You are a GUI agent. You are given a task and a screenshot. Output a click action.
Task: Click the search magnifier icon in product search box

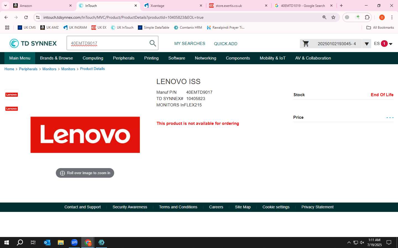tap(153, 43)
